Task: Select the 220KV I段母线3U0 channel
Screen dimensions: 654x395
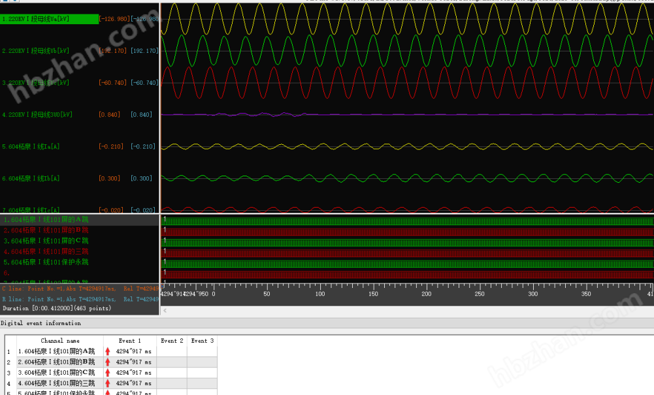Action: click(x=37, y=115)
